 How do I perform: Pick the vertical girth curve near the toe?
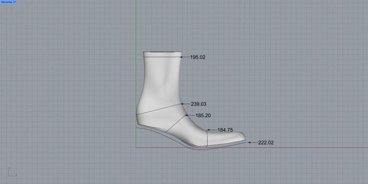coord(207,138)
